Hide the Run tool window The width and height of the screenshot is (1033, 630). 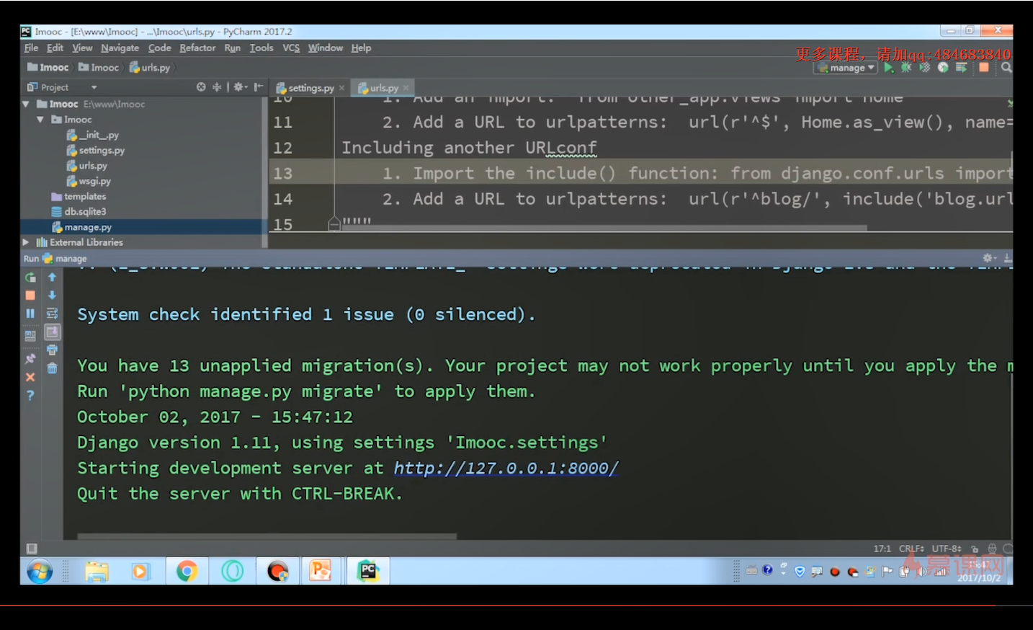tap(1007, 258)
